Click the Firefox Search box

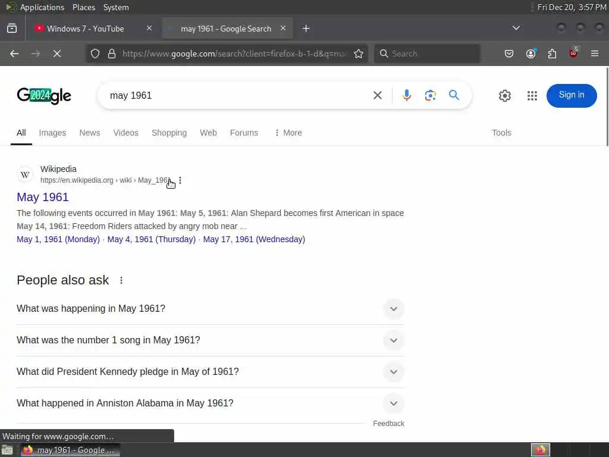[427, 54]
